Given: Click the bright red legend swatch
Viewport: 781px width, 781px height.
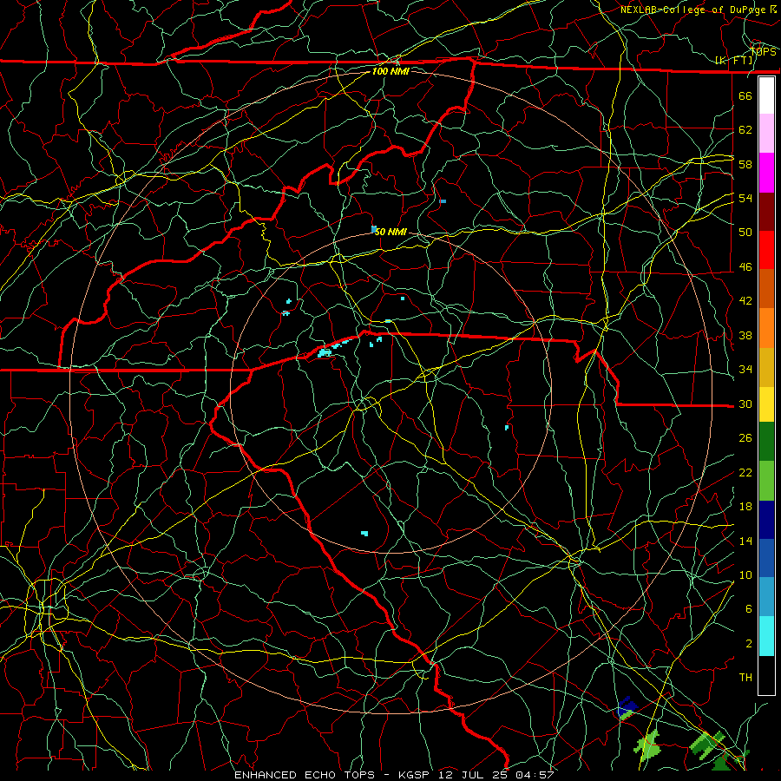Looking at the screenshot, I should (x=766, y=250).
